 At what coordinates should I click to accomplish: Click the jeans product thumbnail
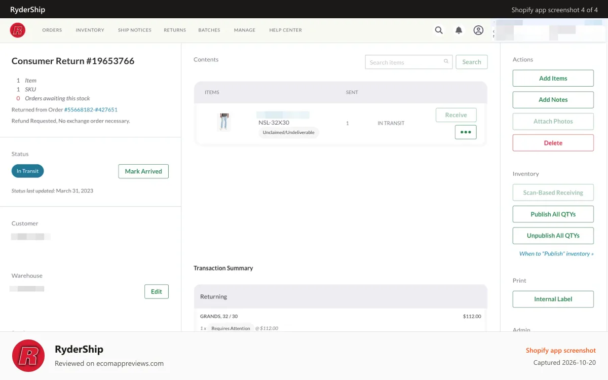pyautogui.click(x=224, y=122)
